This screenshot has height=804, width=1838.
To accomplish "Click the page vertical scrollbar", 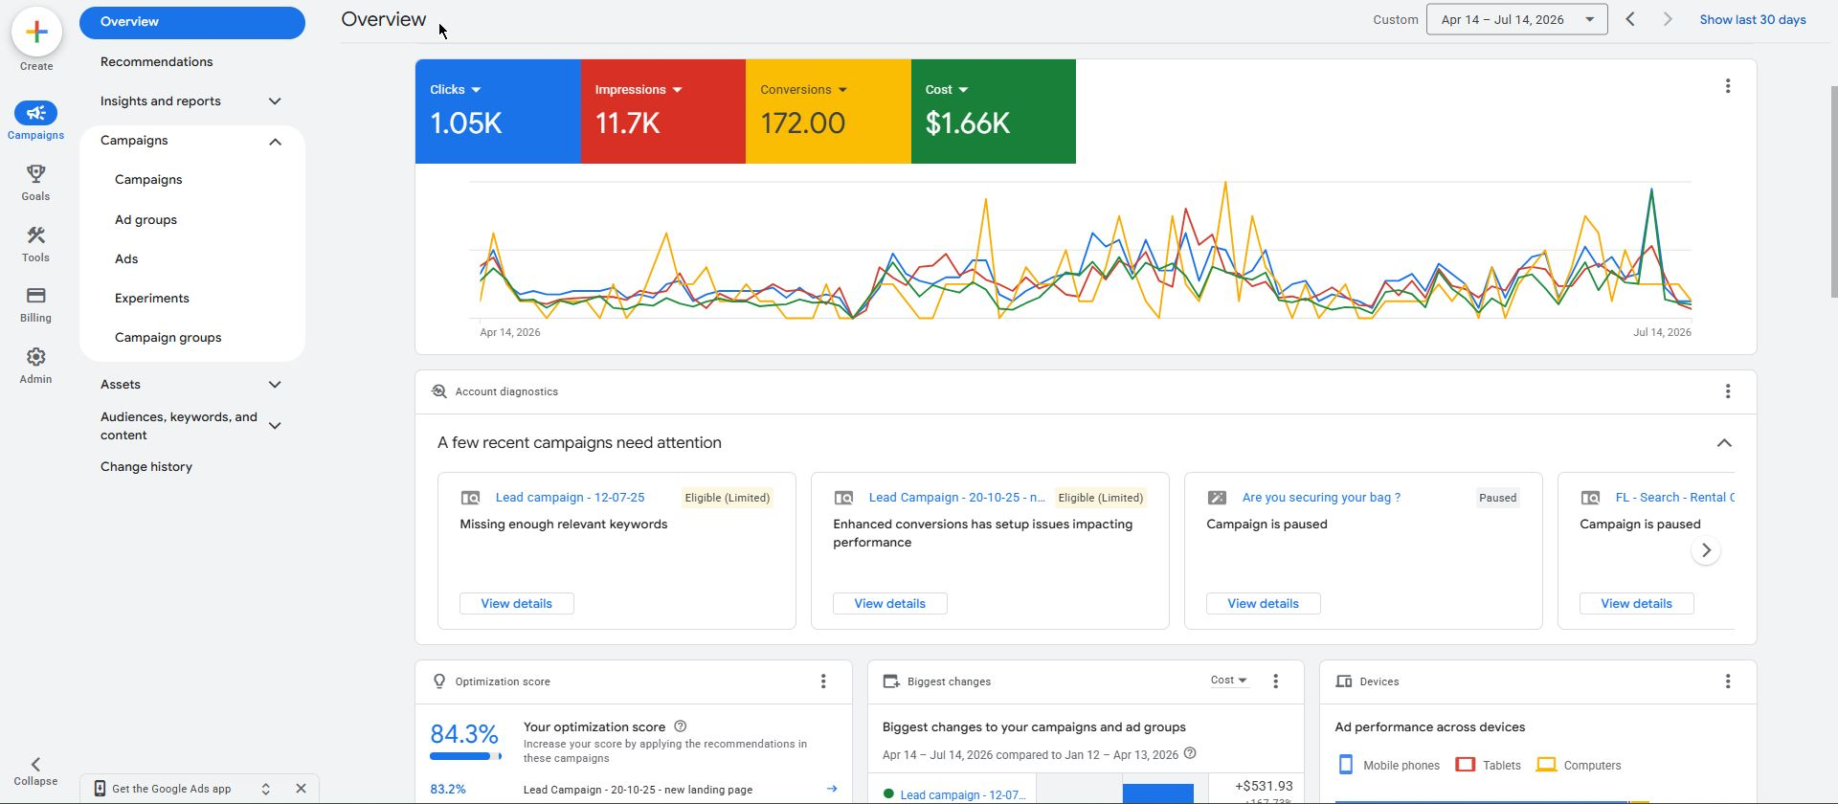I will 1832,191.
